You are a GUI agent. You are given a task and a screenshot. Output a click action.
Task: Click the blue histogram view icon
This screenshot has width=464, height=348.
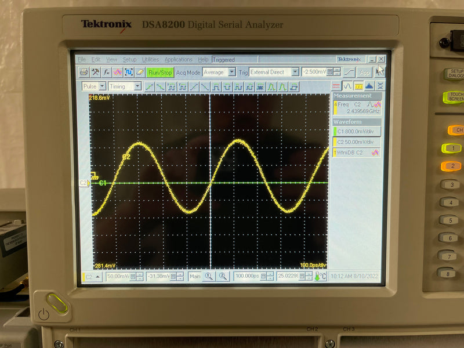coord(369,86)
